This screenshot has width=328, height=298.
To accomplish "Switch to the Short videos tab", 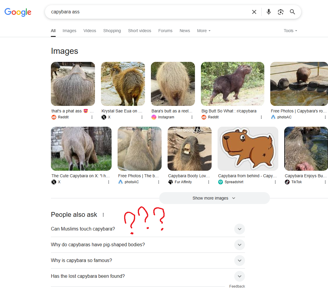I will (x=140, y=31).
